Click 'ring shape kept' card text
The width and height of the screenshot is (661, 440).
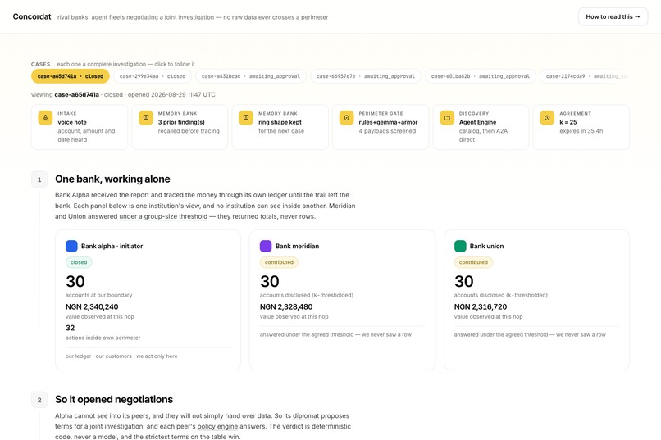click(280, 122)
